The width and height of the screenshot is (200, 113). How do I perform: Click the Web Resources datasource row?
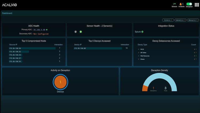[x=167, y=56]
